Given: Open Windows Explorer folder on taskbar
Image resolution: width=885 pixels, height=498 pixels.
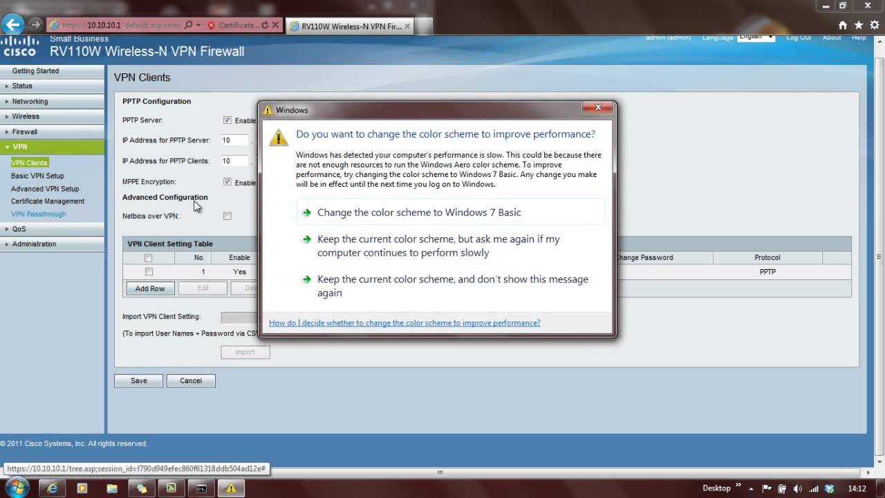Looking at the screenshot, I should tap(112, 488).
